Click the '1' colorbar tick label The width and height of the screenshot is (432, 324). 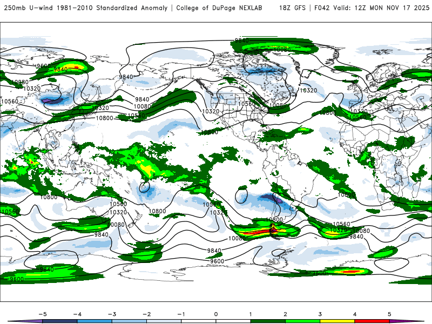pyautogui.click(x=251, y=314)
